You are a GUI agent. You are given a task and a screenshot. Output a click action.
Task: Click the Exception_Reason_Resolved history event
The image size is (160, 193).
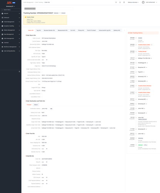[145, 86]
